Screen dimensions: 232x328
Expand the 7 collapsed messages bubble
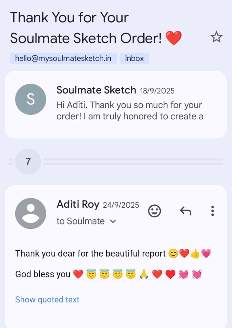pos(28,162)
